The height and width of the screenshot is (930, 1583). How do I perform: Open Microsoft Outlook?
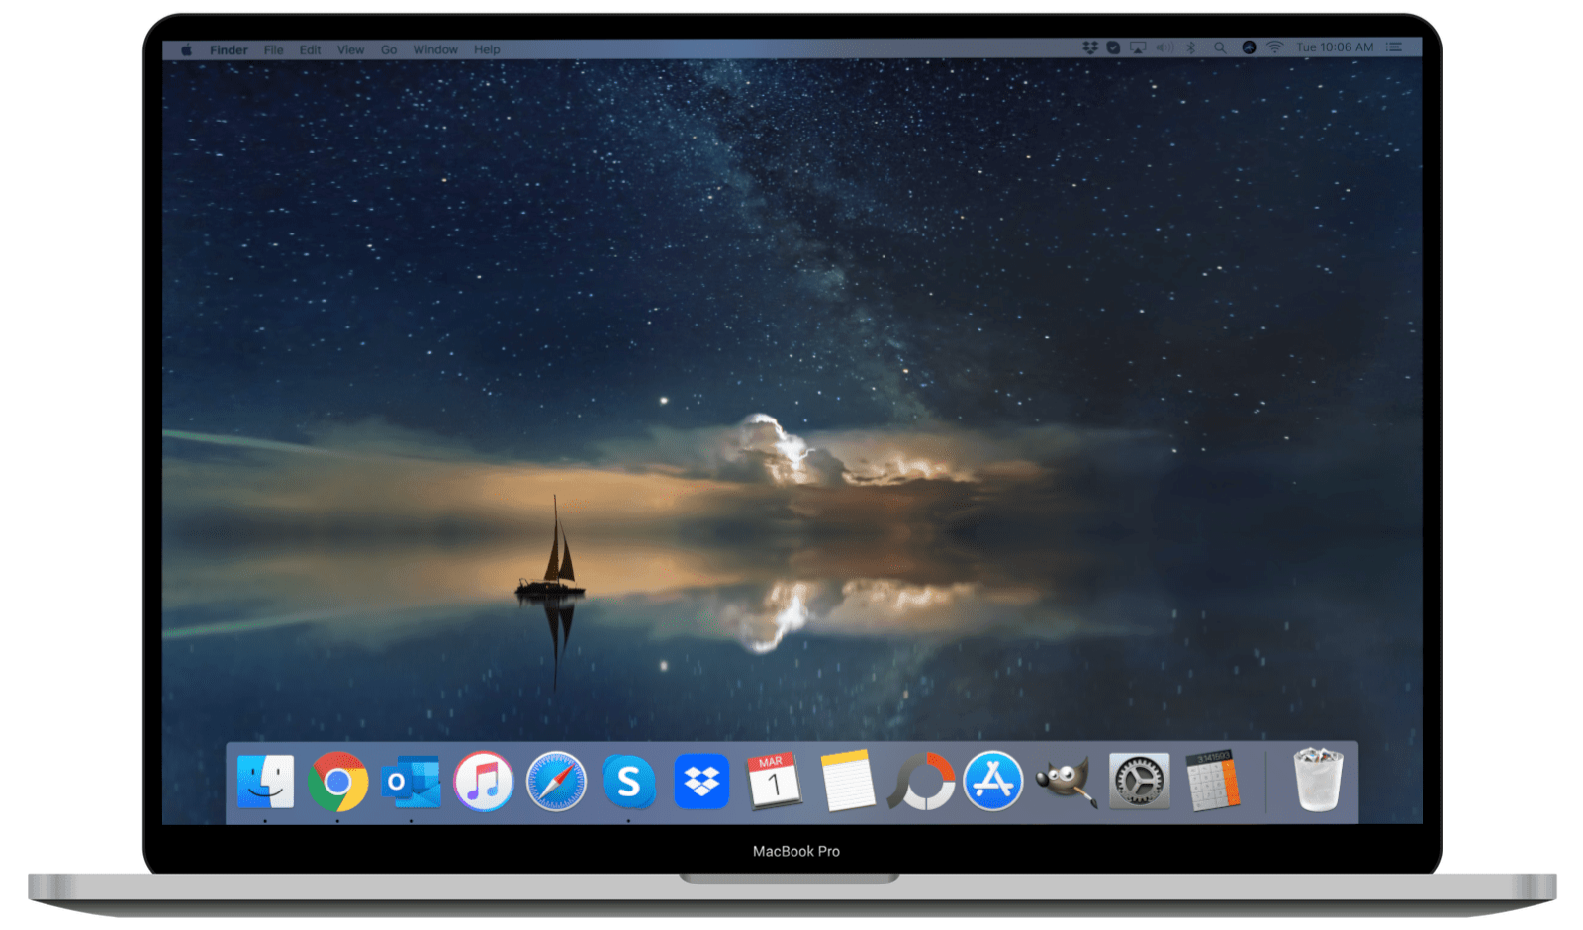[x=412, y=782]
